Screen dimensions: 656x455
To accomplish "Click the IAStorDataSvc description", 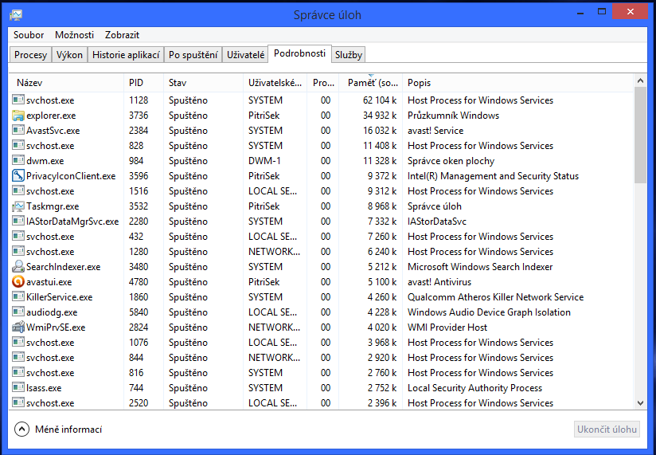I will tap(437, 221).
